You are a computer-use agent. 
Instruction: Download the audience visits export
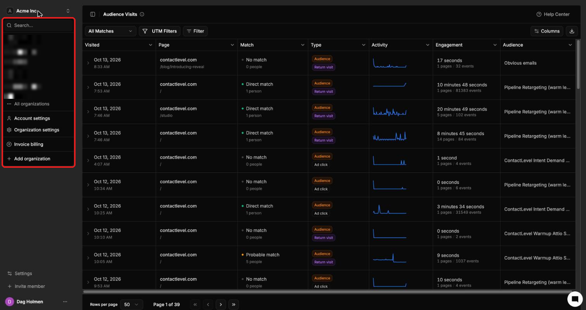tap(572, 31)
